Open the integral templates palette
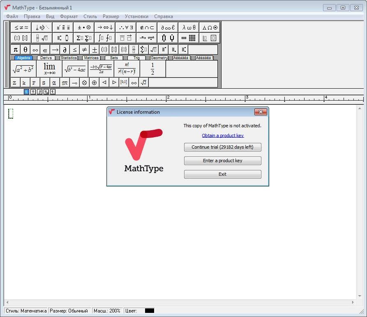The image size is (367, 317). coord(105,38)
